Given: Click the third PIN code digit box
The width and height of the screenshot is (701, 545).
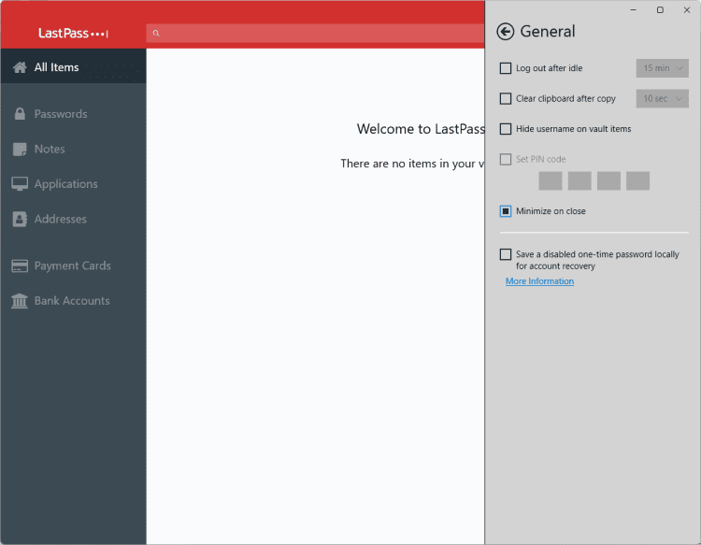Looking at the screenshot, I should point(608,180).
